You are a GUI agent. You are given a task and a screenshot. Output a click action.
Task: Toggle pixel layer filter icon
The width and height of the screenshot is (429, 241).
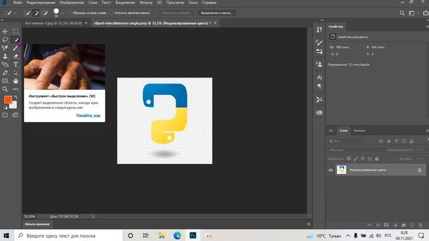coord(381,141)
